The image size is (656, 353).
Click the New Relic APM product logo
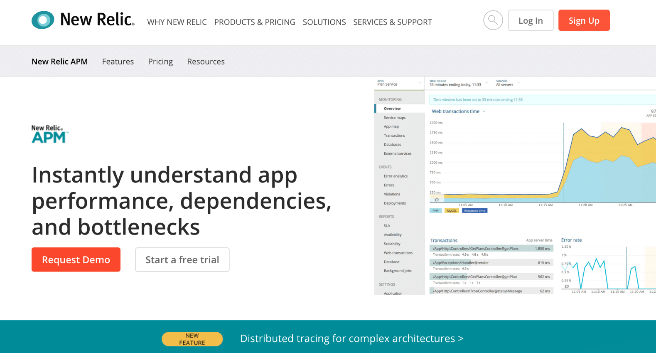[x=50, y=134]
